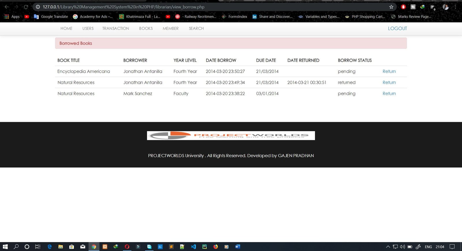
Task: Click Return for Mark Sanchez's borrowed book
Action: click(x=389, y=94)
